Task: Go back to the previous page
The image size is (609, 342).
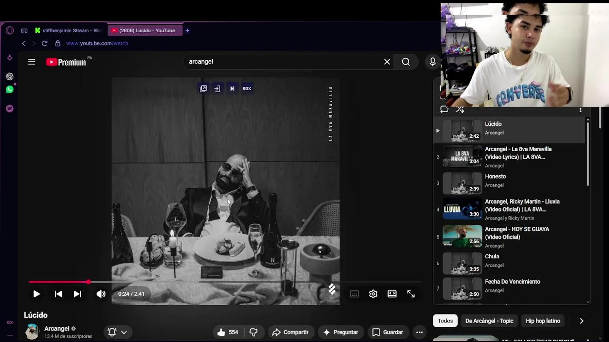Action: tap(23, 43)
